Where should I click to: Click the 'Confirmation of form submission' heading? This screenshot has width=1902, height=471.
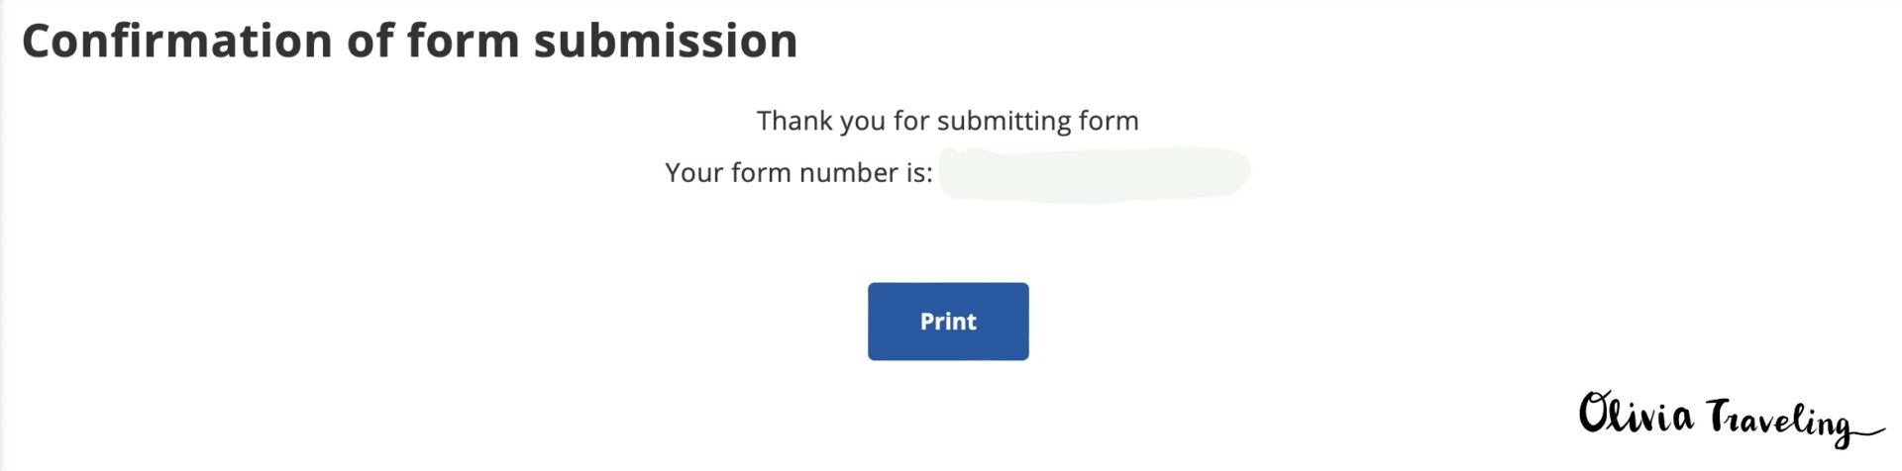click(x=409, y=42)
